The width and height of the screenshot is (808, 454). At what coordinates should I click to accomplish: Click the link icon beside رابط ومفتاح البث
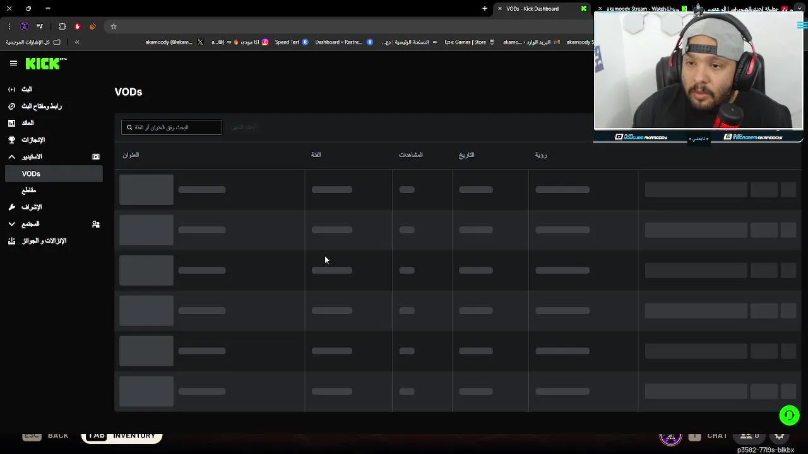pyautogui.click(x=11, y=107)
